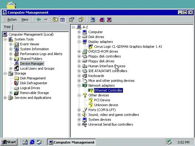Viewport: 195px width, 146px height.
Task: Launch Outlook Express from quick launch
Action: (39, 142)
